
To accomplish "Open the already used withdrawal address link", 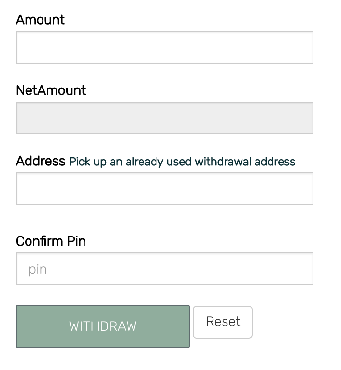I will pyautogui.click(x=182, y=162).
